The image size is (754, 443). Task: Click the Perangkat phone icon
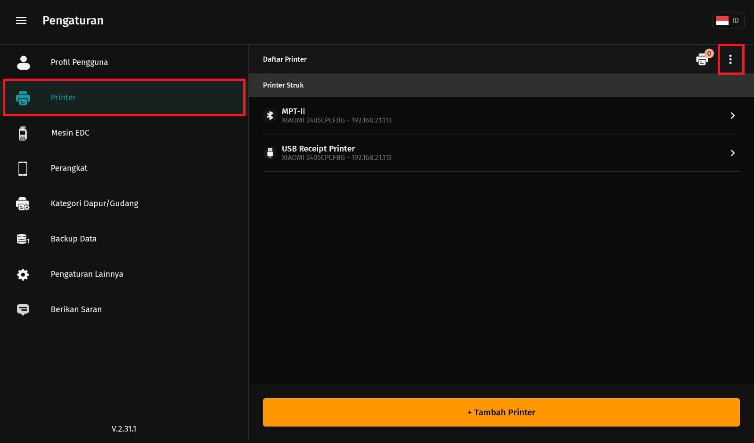(x=23, y=169)
